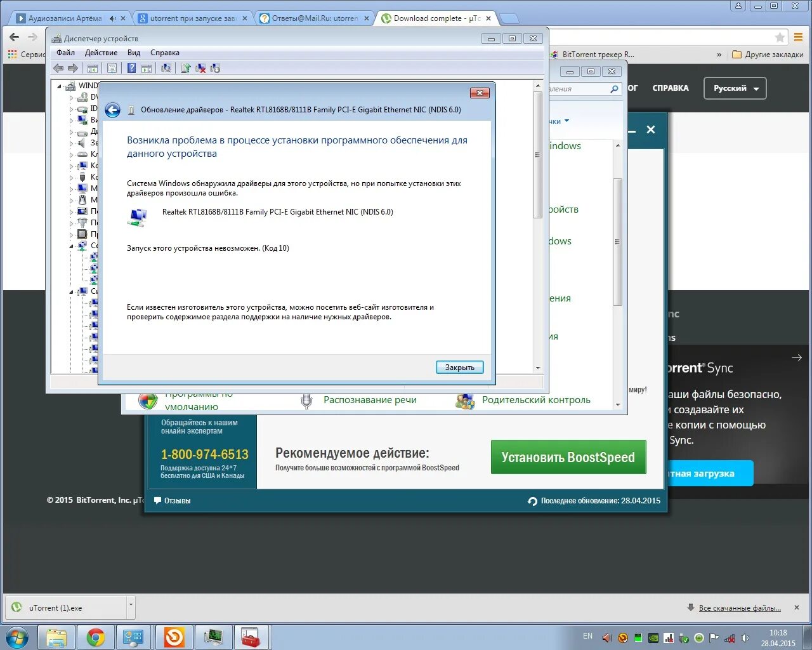Screen dimensions: 812x650
Task: Click EN language indicator in tray
Action: click(x=587, y=636)
